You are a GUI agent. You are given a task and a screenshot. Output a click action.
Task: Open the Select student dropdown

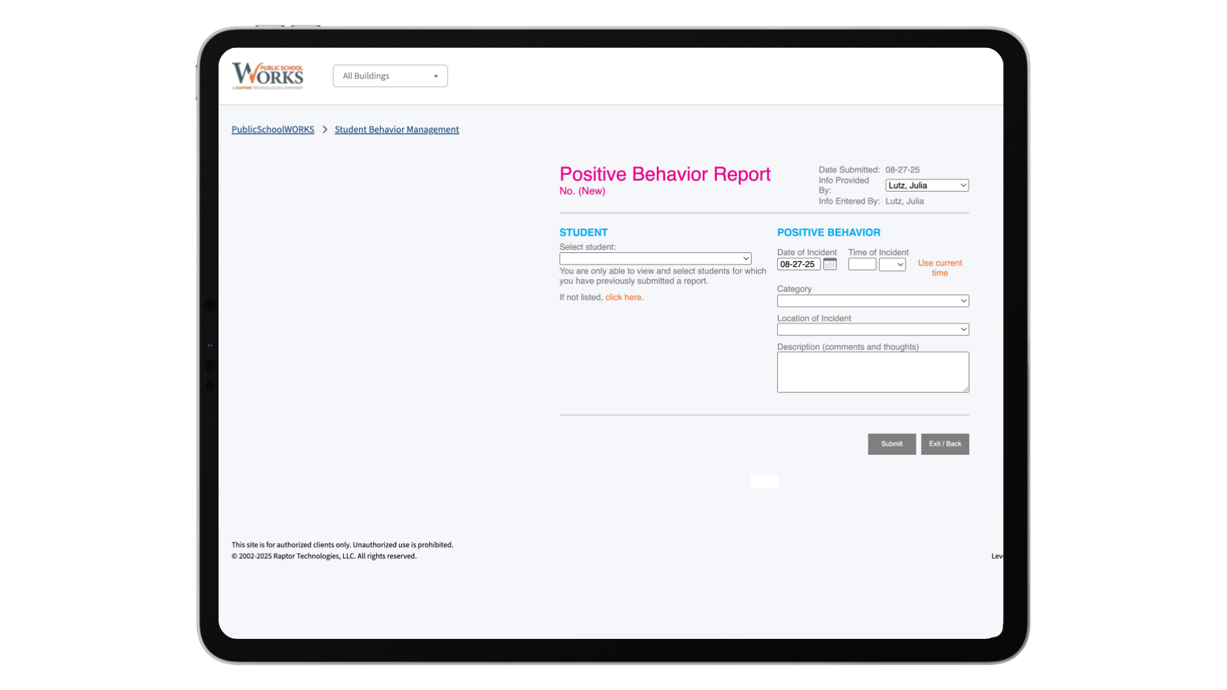tap(655, 258)
